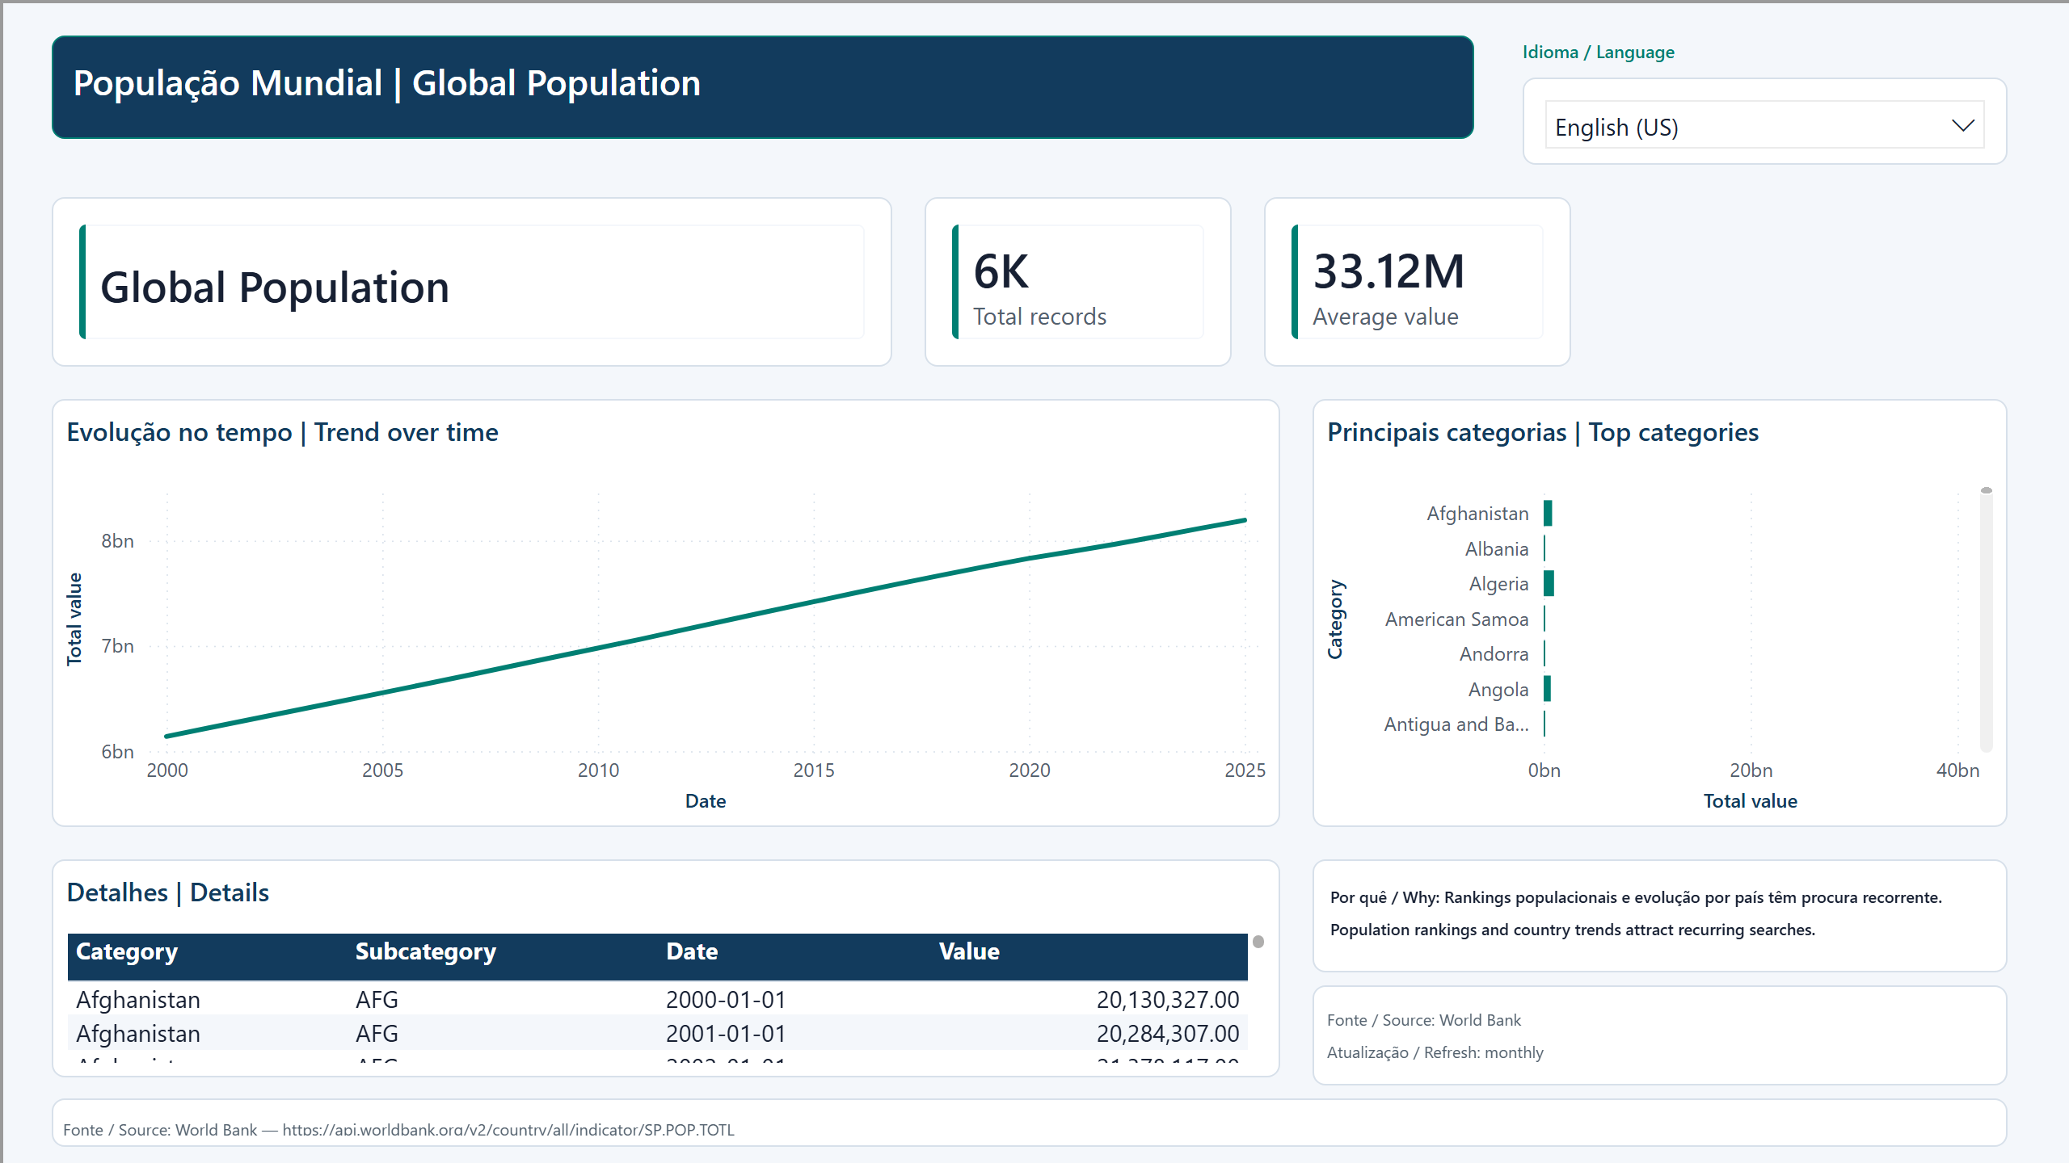
Task: Click the Afghanistan label in the bar chart
Action: pos(1477,514)
